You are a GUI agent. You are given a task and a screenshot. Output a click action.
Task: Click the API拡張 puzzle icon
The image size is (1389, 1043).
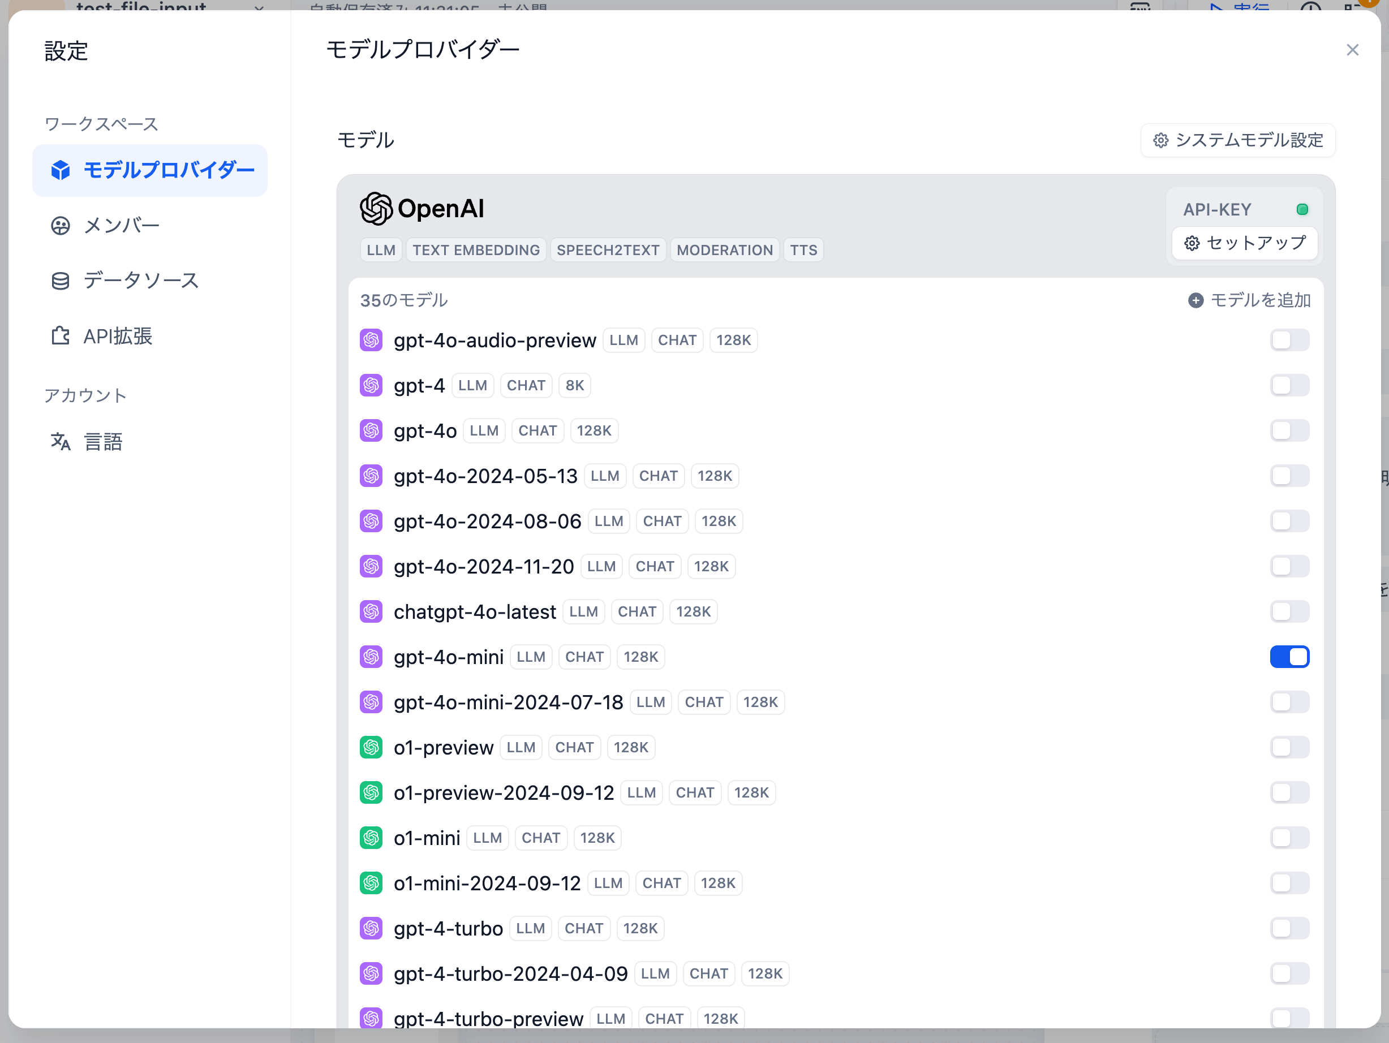click(61, 336)
